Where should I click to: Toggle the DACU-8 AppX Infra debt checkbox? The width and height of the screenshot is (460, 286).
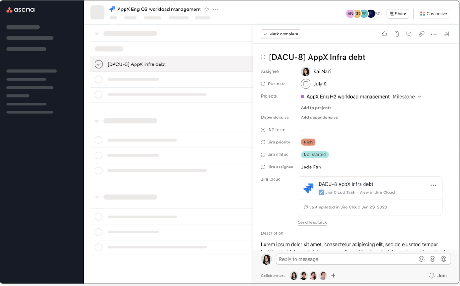coord(99,64)
